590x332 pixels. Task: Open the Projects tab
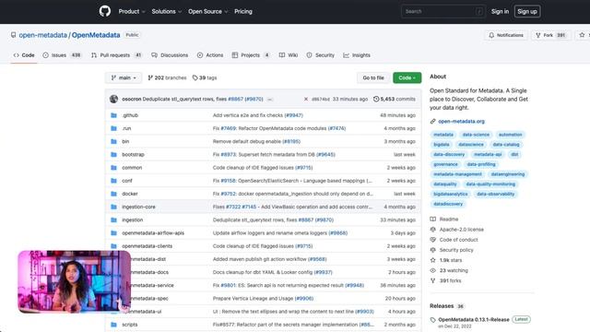[251, 55]
